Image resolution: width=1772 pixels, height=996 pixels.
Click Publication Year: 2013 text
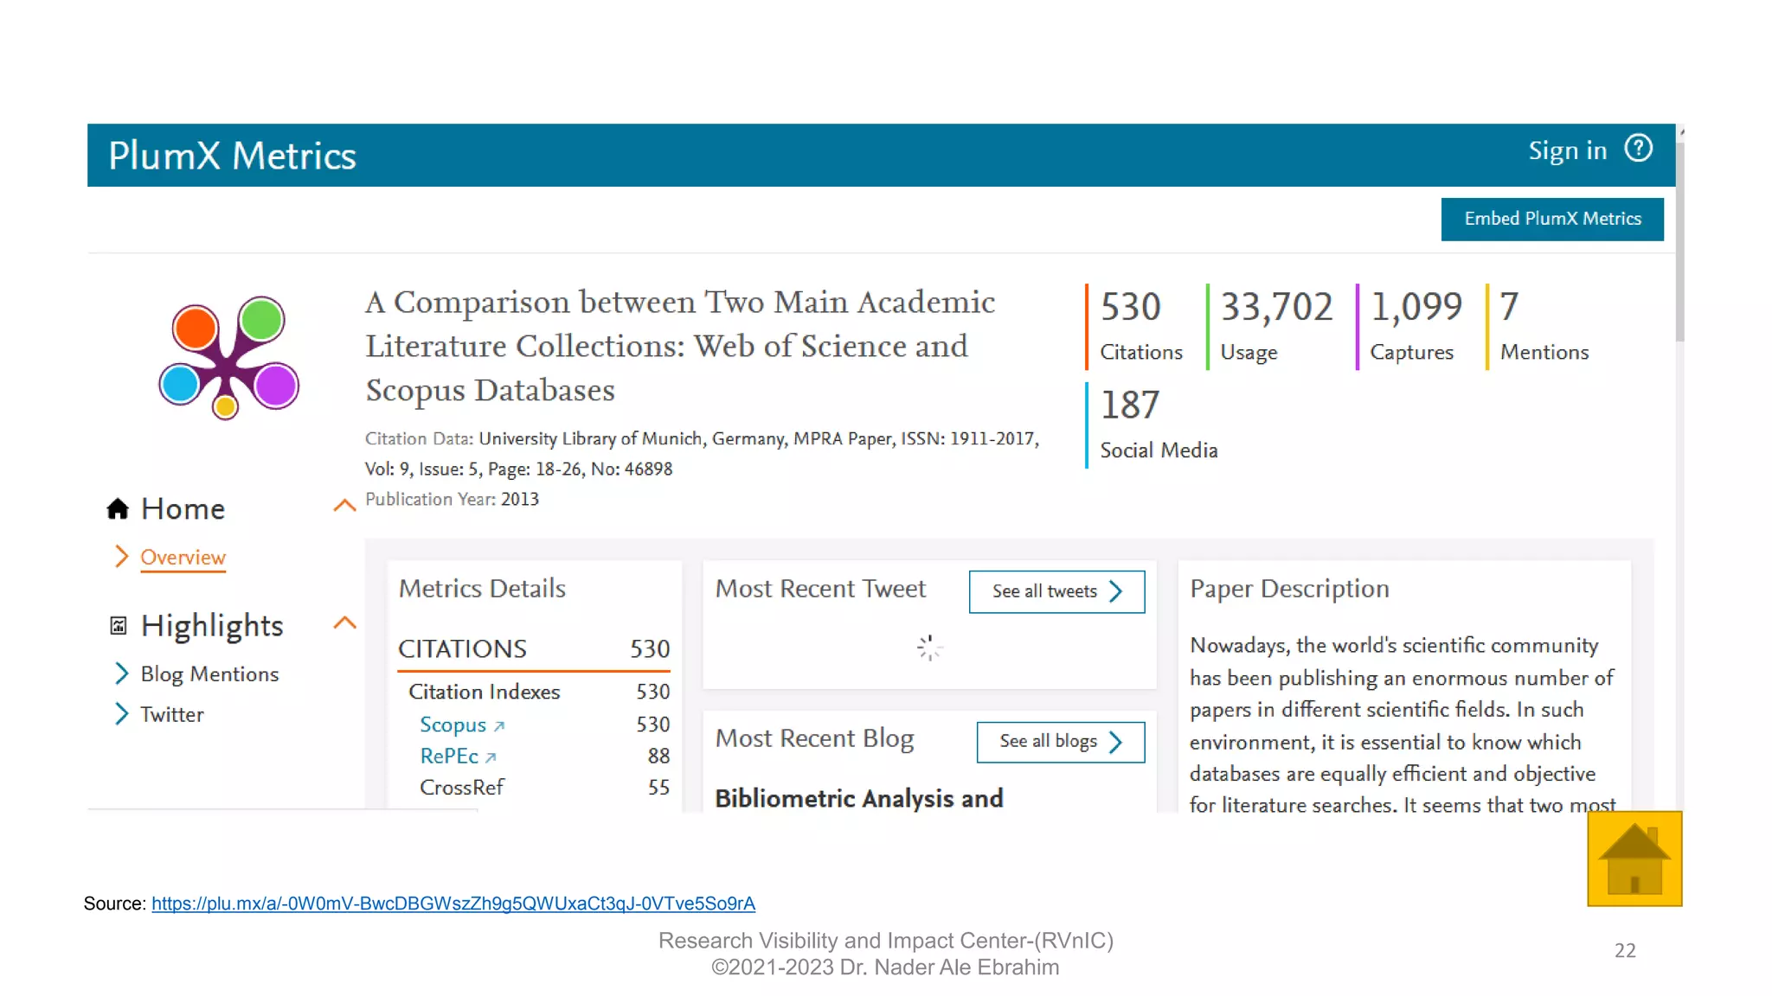click(452, 500)
